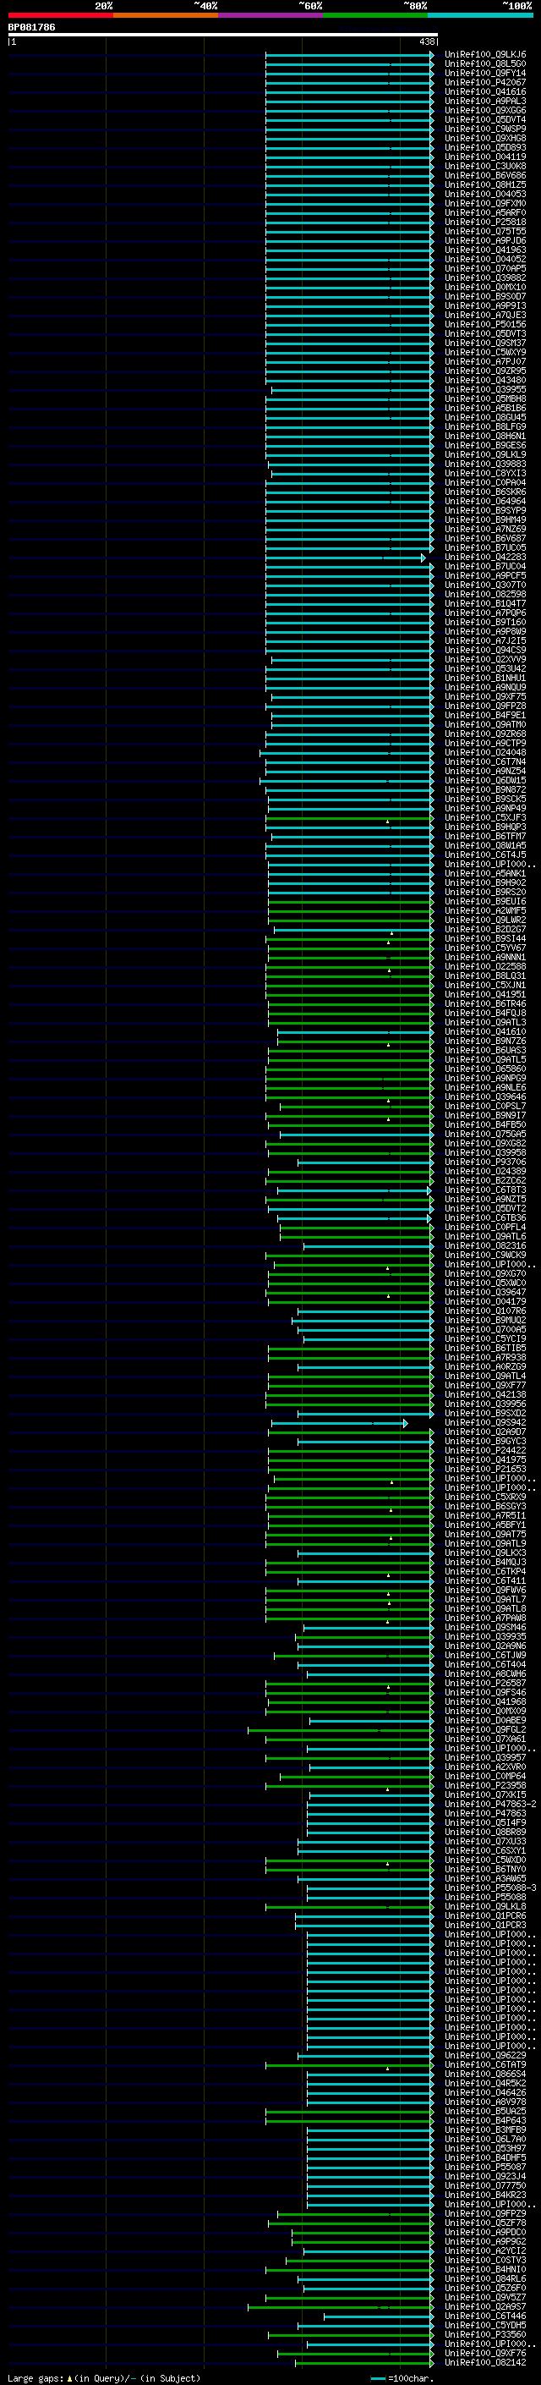Viewport: 541px width, 2385px height.
Task: Click the =100char. scale legend
Action: 402,2377
